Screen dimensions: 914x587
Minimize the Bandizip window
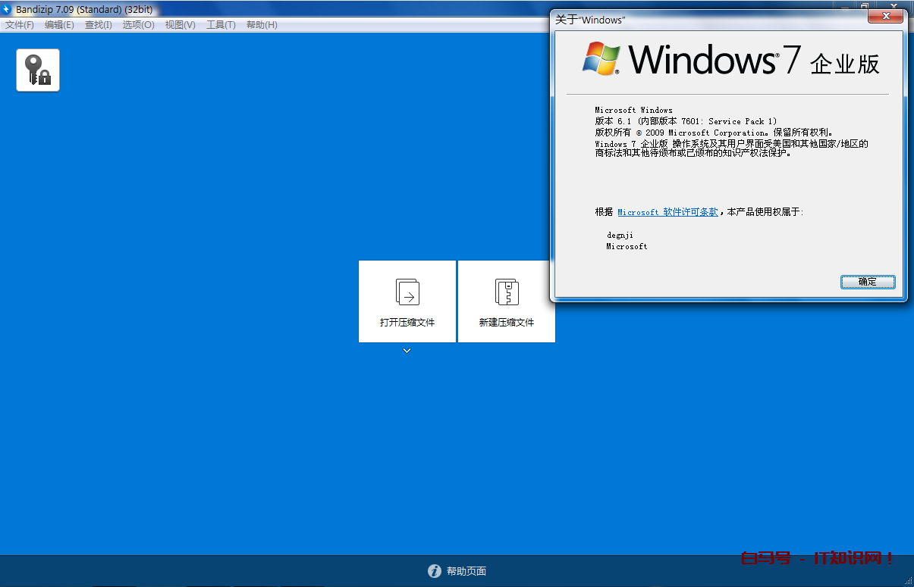click(x=844, y=5)
